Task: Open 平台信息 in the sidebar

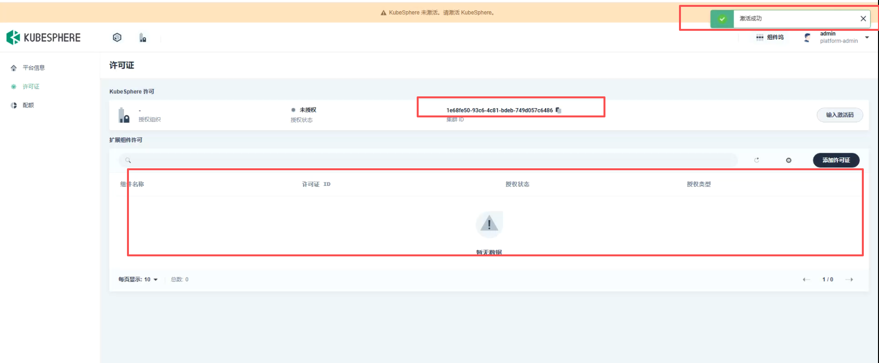Action: (33, 68)
